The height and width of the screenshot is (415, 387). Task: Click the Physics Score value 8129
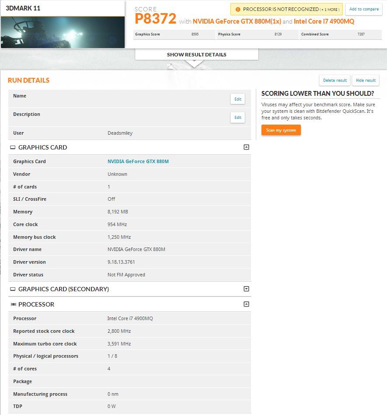click(278, 34)
